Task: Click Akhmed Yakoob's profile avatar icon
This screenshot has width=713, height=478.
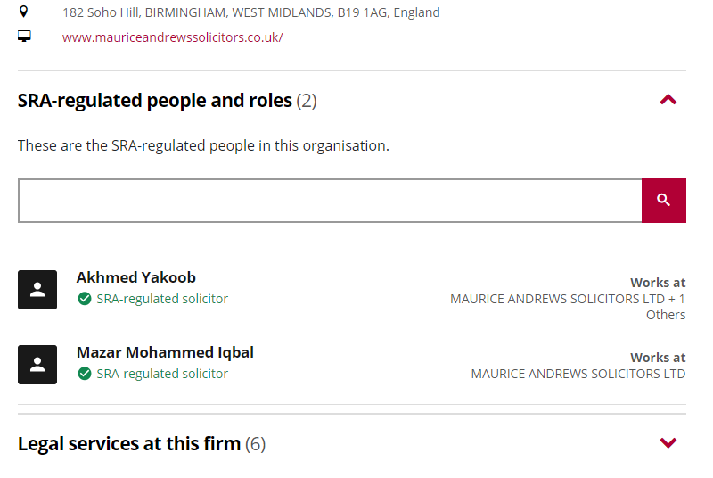Action: (x=37, y=290)
